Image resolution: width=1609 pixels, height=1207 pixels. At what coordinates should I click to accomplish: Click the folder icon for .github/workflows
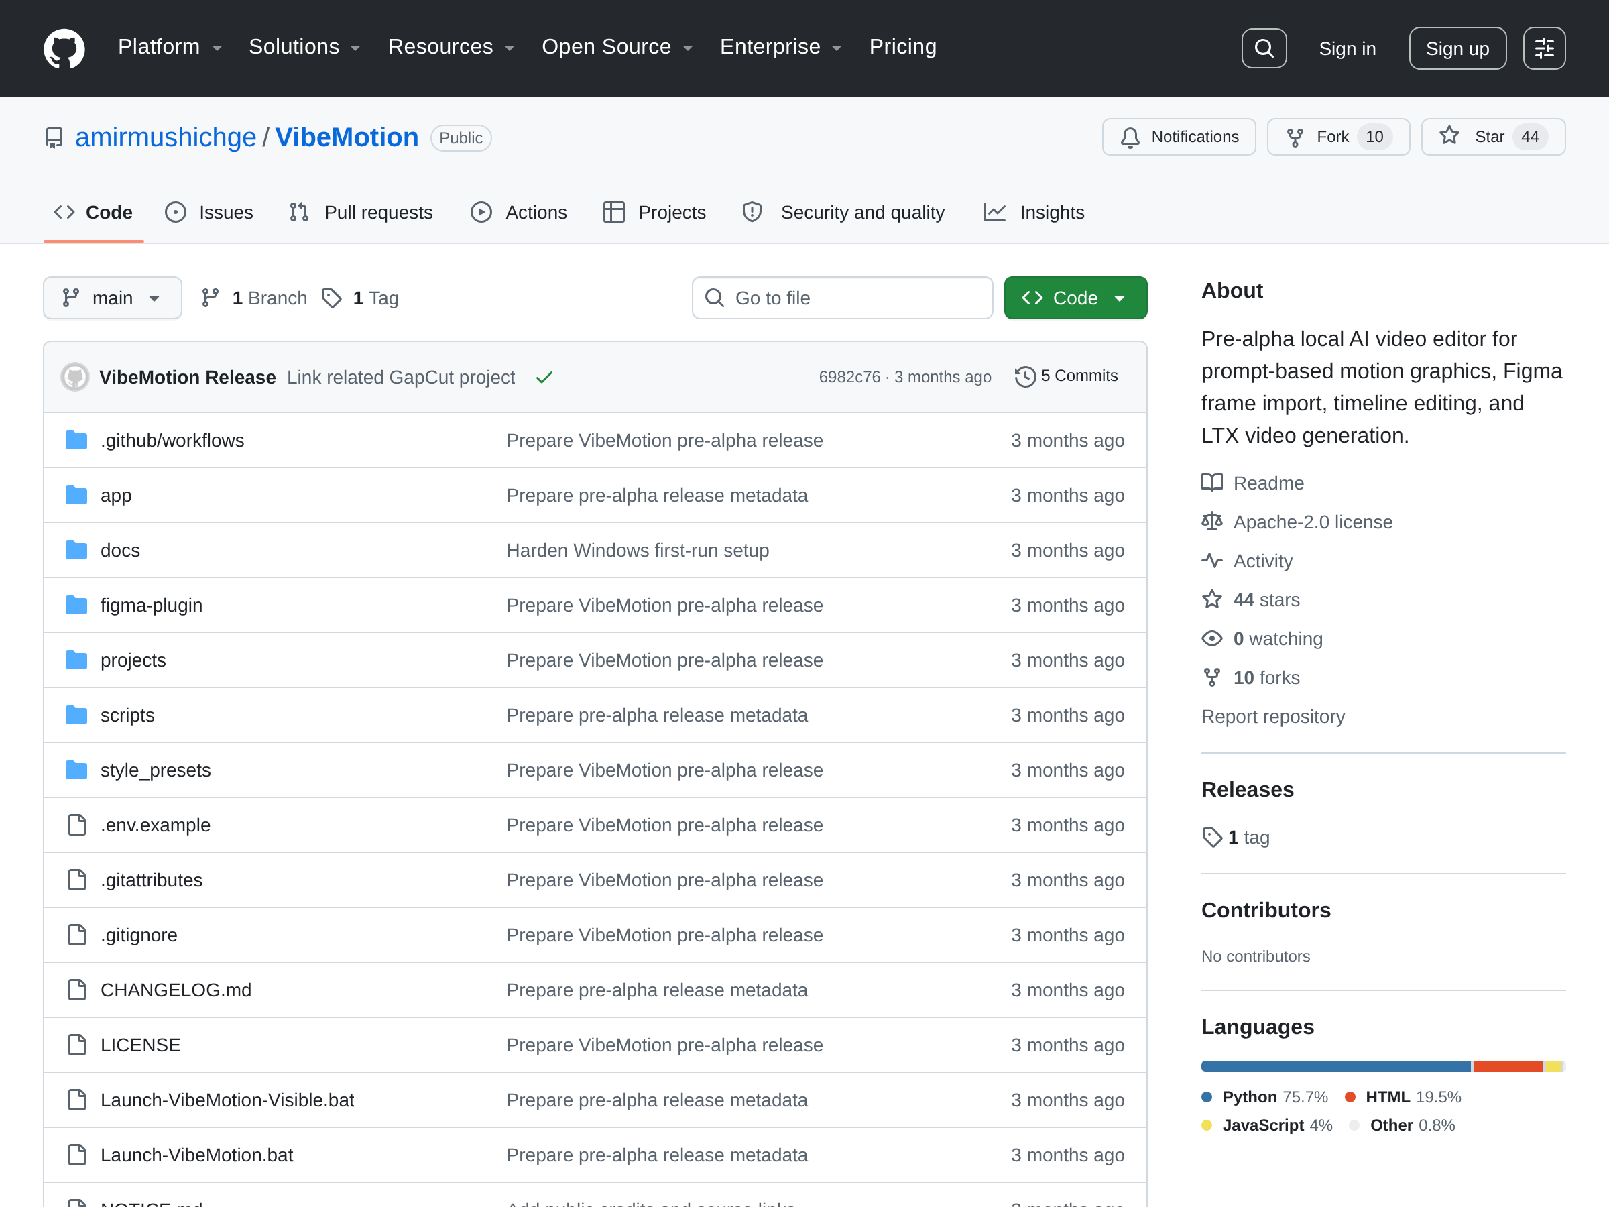tap(76, 440)
